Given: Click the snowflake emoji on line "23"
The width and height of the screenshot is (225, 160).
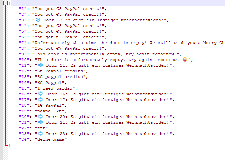Looking at the screenshot, I should tap(40, 134).
